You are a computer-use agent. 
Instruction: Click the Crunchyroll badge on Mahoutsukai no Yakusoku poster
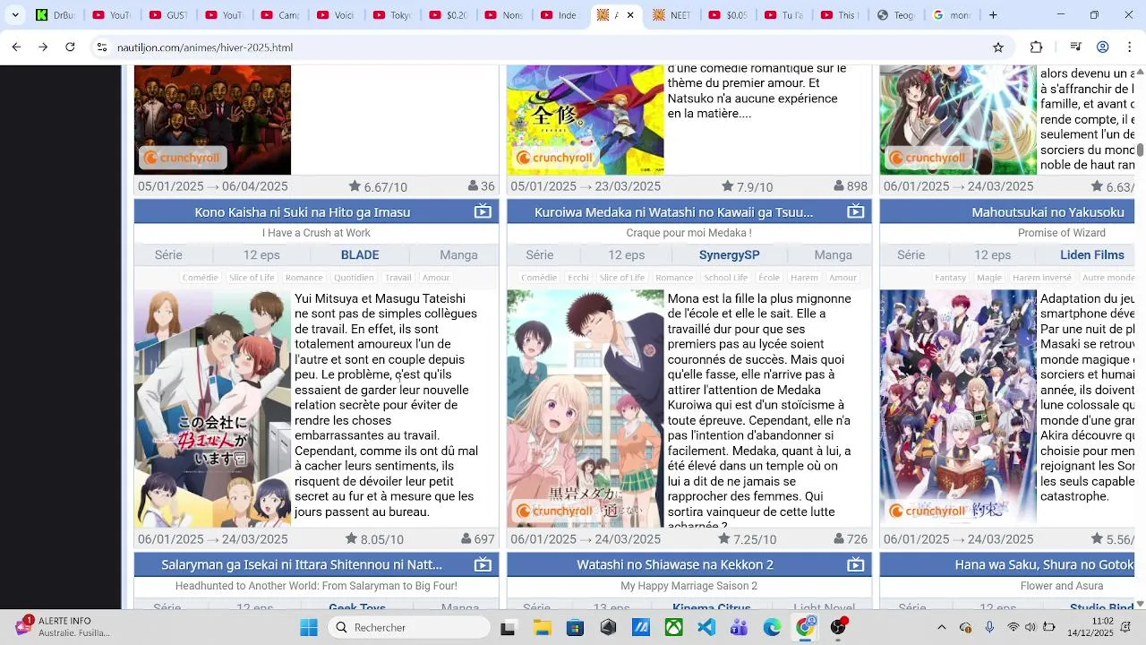(928, 511)
